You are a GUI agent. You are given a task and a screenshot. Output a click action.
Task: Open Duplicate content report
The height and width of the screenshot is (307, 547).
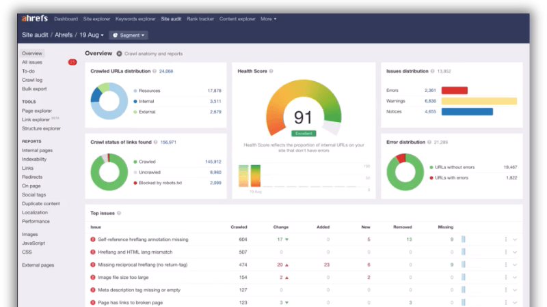click(x=41, y=203)
